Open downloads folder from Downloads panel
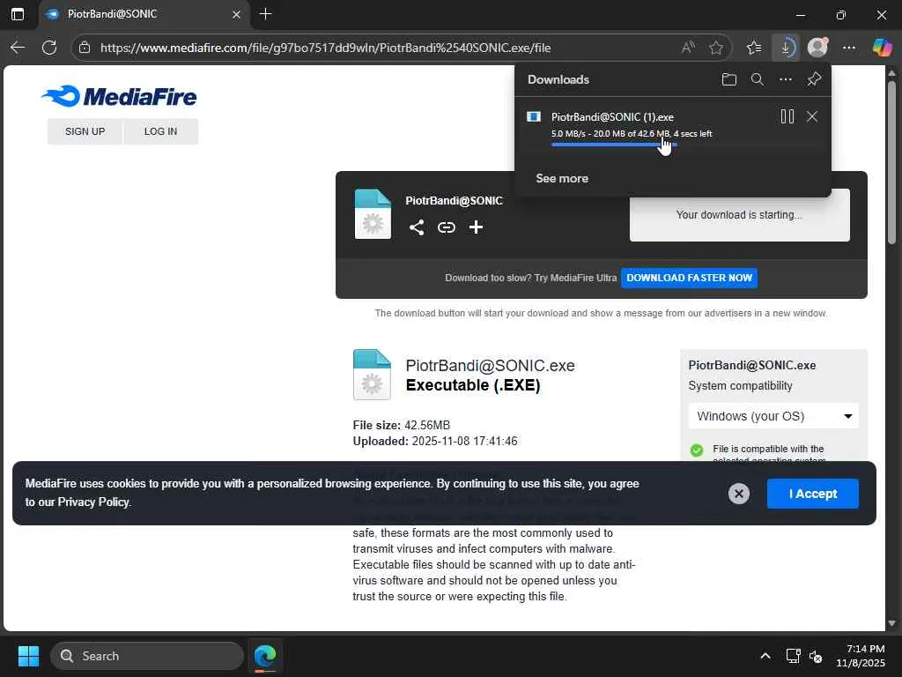Image resolution: width=902 pixels, height=677 pixels. (x=728, y=79)
